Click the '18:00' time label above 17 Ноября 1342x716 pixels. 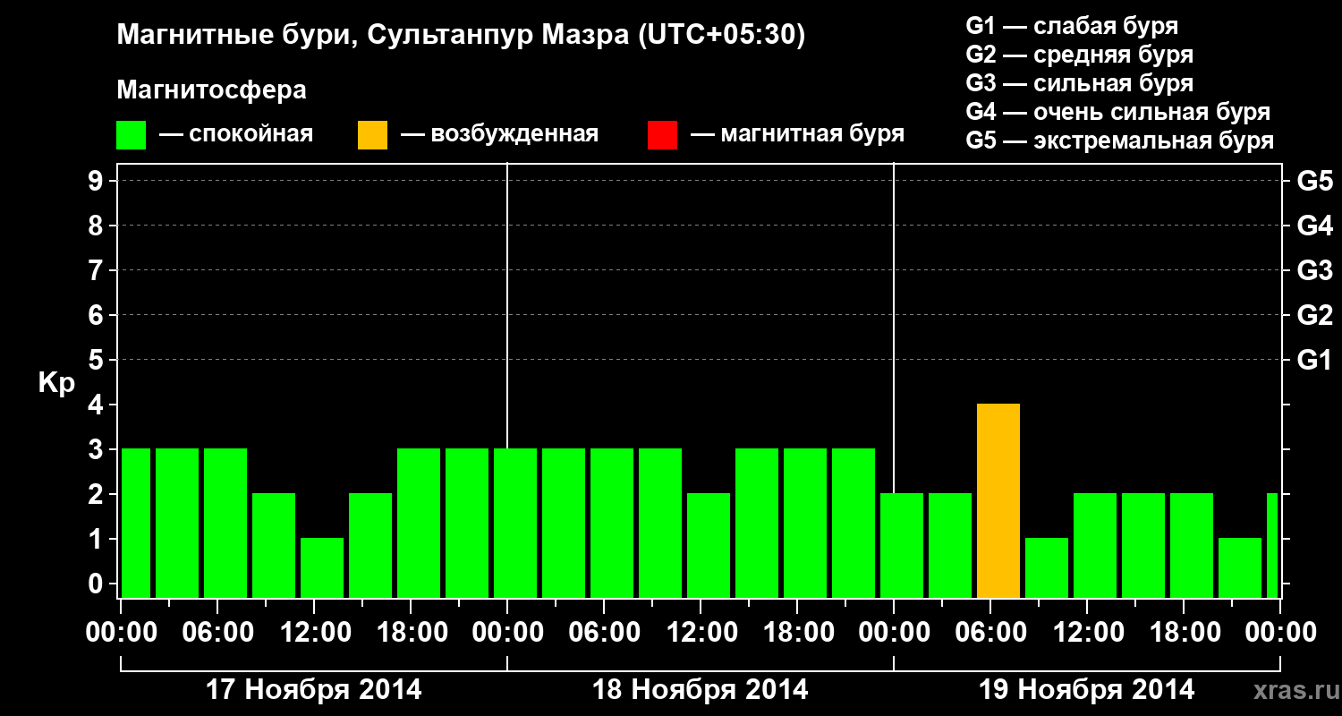click(x=412, y=632)
